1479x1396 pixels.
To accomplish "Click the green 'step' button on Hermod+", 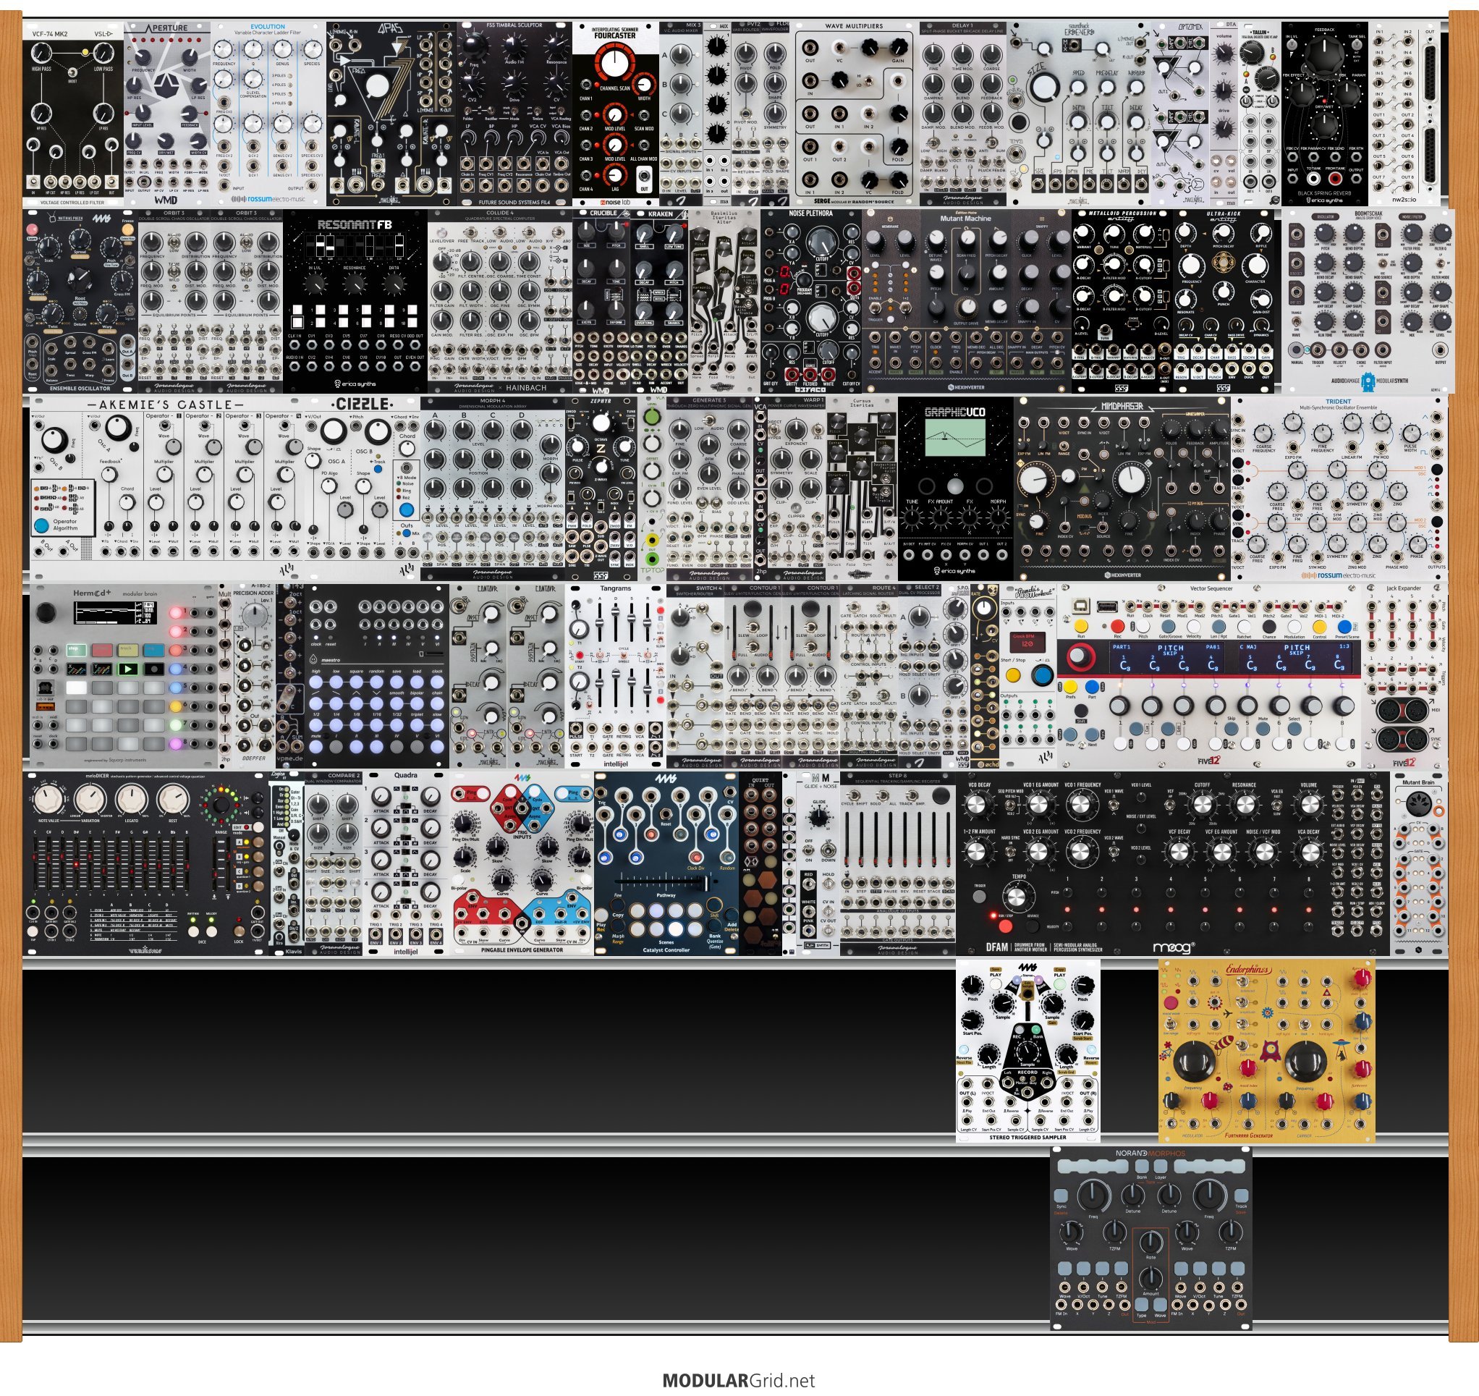I will 77,651.
